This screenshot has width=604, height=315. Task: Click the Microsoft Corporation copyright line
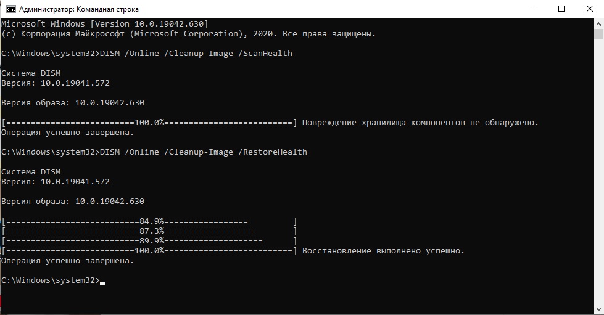188,34
